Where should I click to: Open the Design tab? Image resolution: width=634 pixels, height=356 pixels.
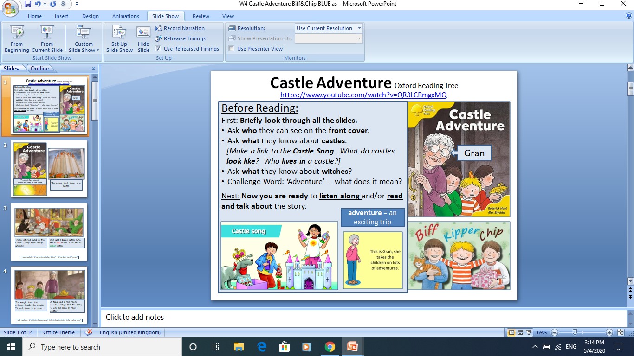click(91, 16)
